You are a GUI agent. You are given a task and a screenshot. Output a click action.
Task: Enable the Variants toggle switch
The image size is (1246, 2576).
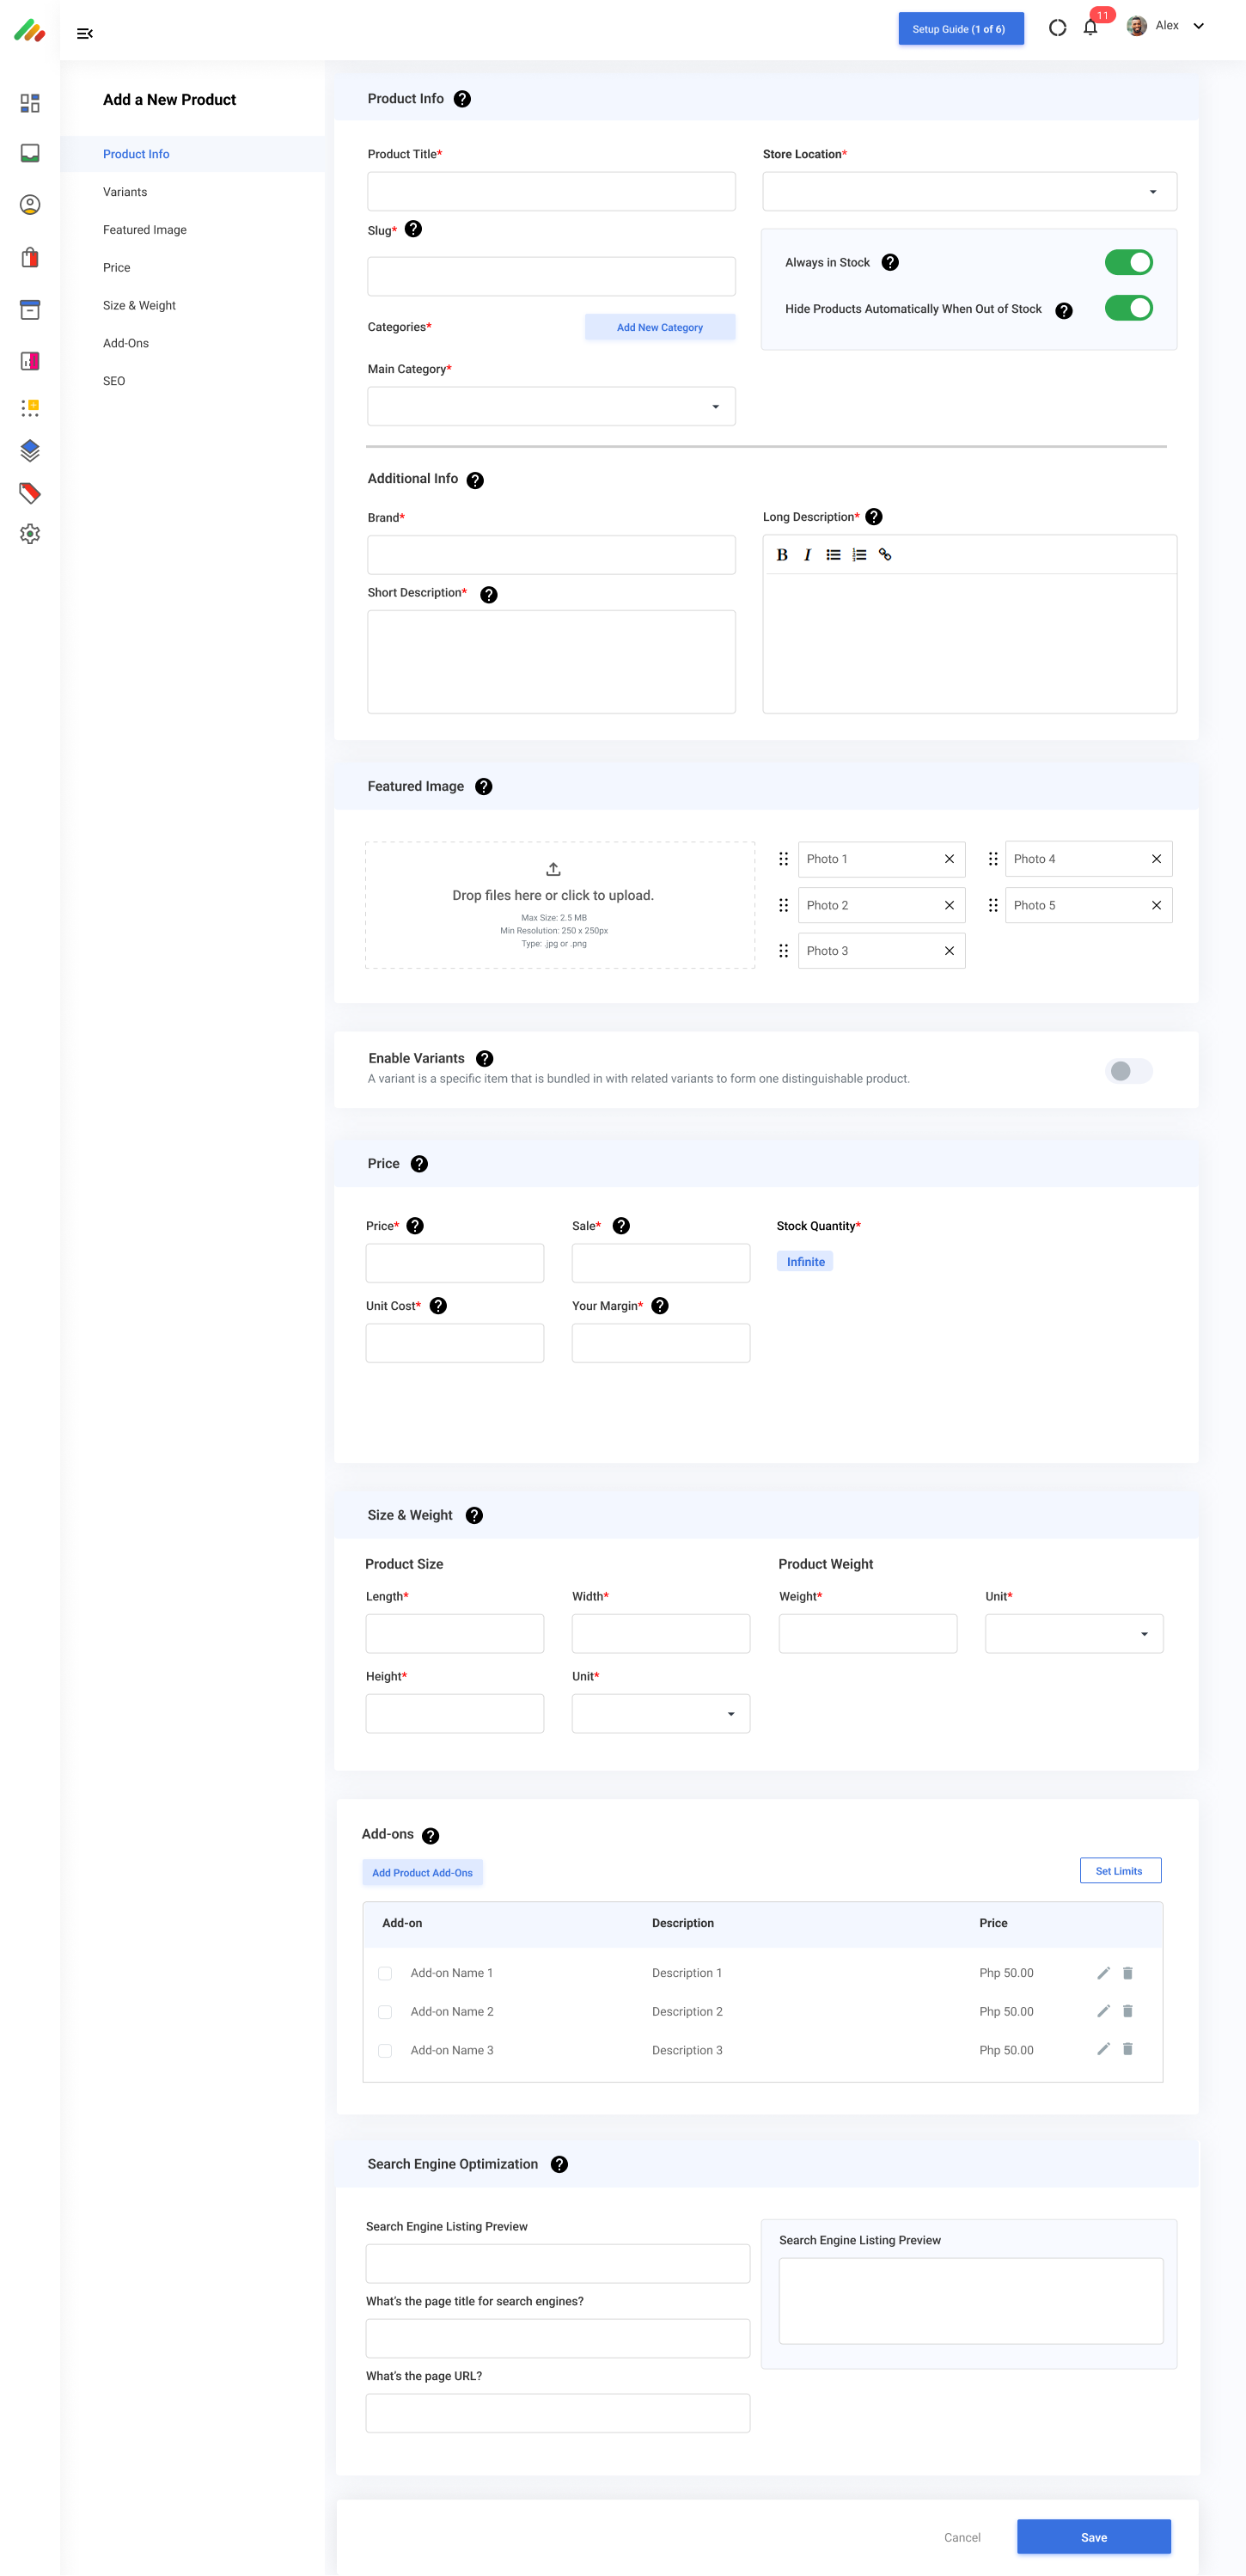(1128, 1071)
